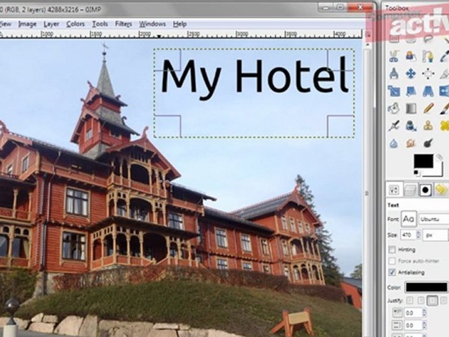
Task: Select the Blur/Sharpen droplet tool
Action: 394,143
